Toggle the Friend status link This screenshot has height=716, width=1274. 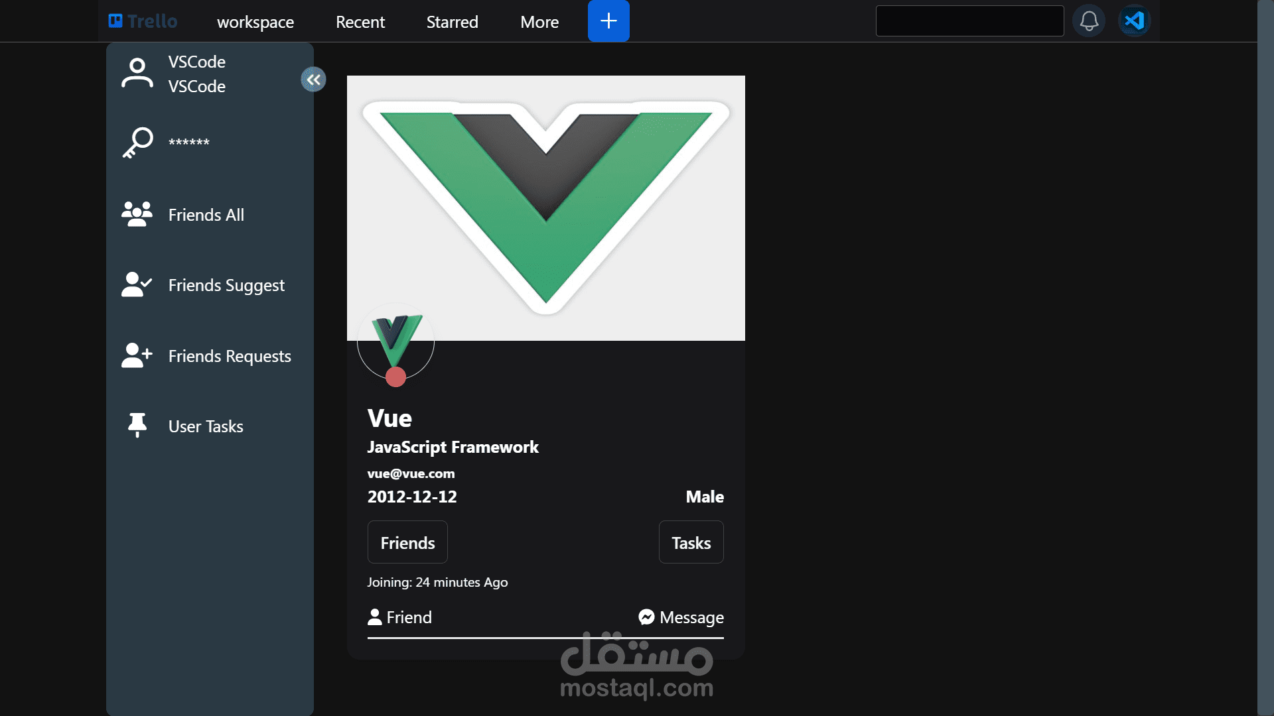click(x=400, y=617)
